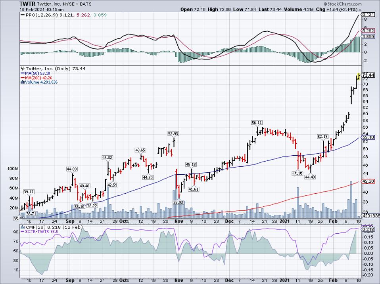Click the Last 73.44 quote in the header
Image resolution: width=380 pixels, height=284 pixels.
tap(270, 10)
